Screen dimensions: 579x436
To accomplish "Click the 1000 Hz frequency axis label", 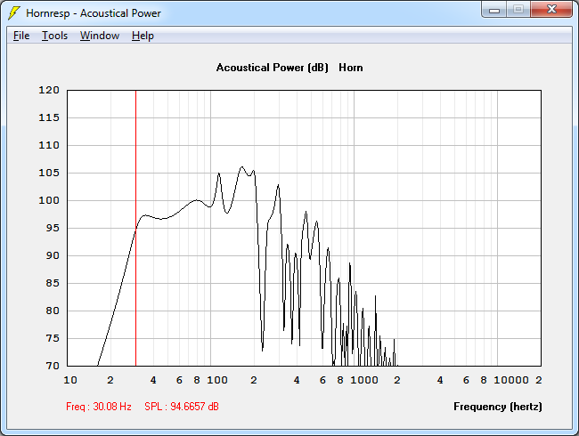I will click(x=364, y=380).
